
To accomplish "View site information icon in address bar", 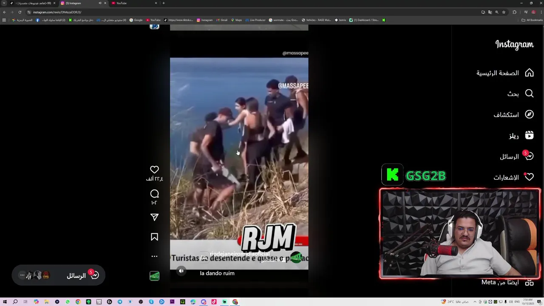I will coord(29,12).
